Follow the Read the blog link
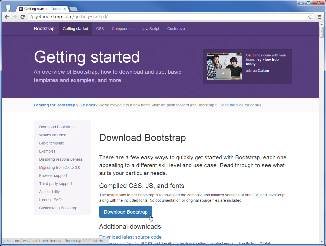 click(x=231, y=105)
